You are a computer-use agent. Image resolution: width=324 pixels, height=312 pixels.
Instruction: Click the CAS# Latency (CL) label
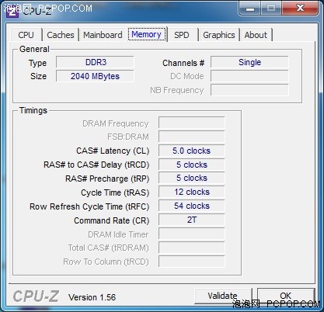113,151
